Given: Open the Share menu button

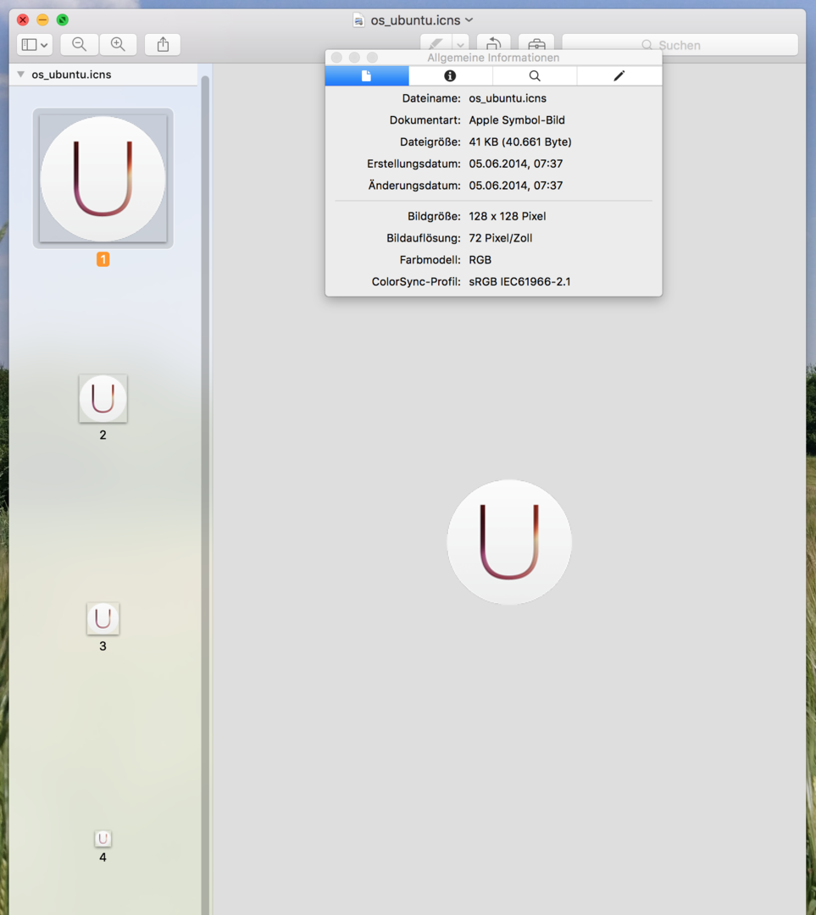Looking at the screenshot, I should [x=163, y=44].
